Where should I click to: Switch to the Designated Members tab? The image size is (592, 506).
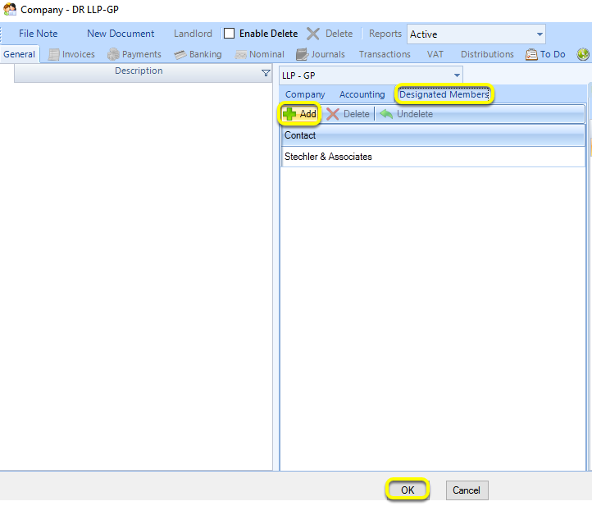point(444,94)
